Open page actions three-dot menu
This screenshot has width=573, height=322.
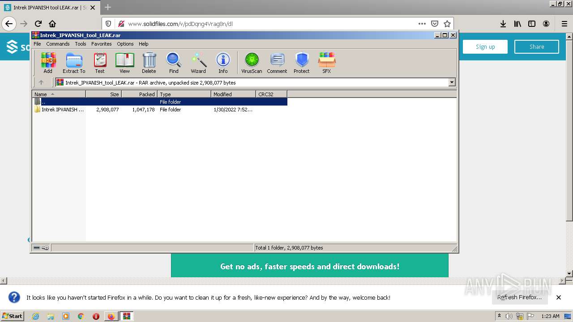pyautogui.click(x=422, y=24)
